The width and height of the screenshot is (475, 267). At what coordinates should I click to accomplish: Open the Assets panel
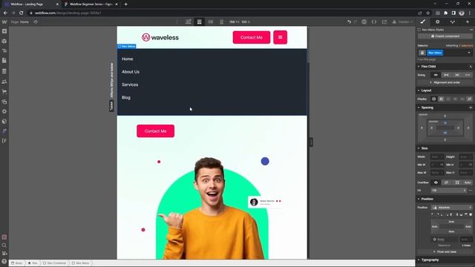click(x=4, y=102)
